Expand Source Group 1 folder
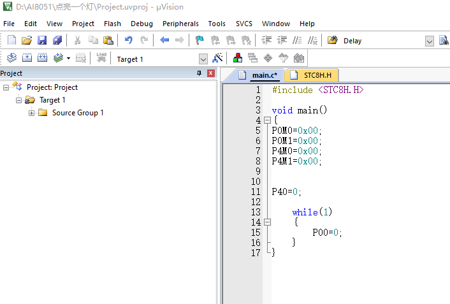Viewport: 450px width, 304px height. [x=31, y=113]
